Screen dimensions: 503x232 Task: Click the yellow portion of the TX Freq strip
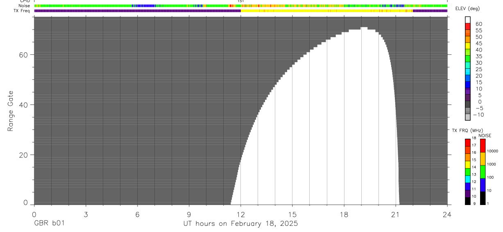point(326,11)
